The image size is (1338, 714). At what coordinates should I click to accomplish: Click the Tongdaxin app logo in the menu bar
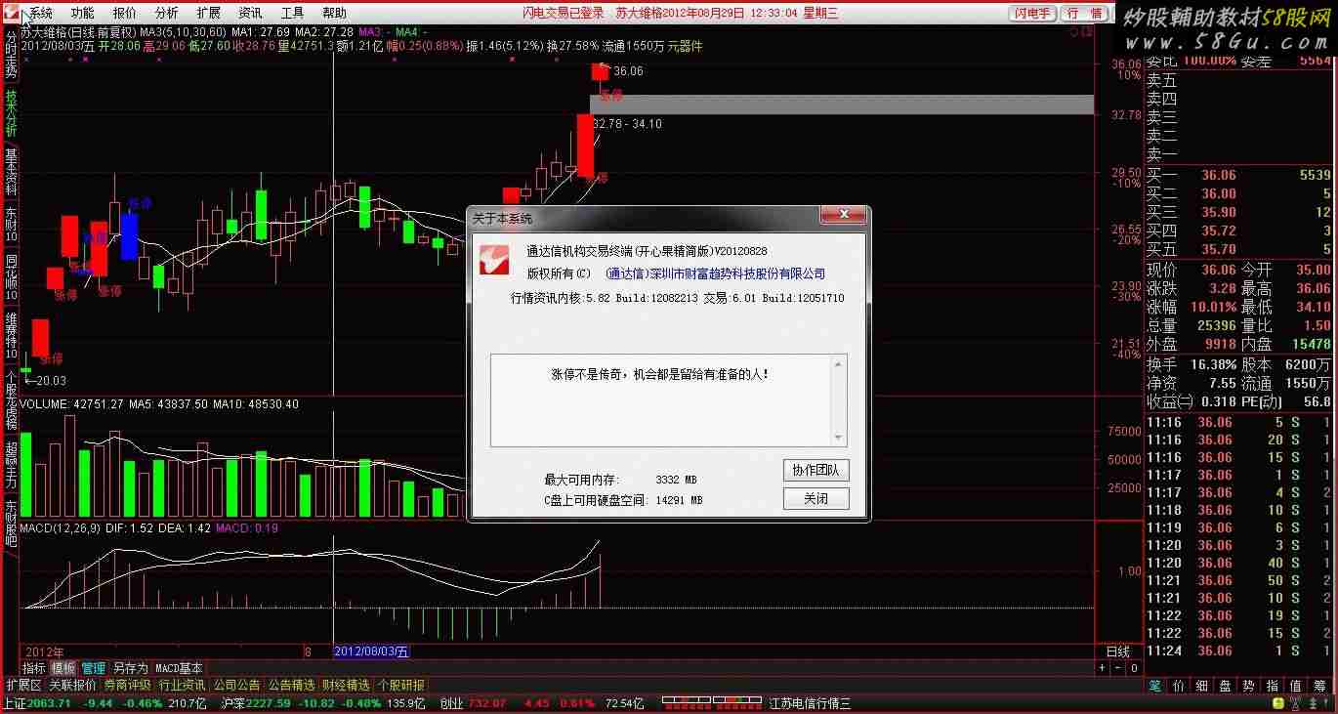coord(12,13)
